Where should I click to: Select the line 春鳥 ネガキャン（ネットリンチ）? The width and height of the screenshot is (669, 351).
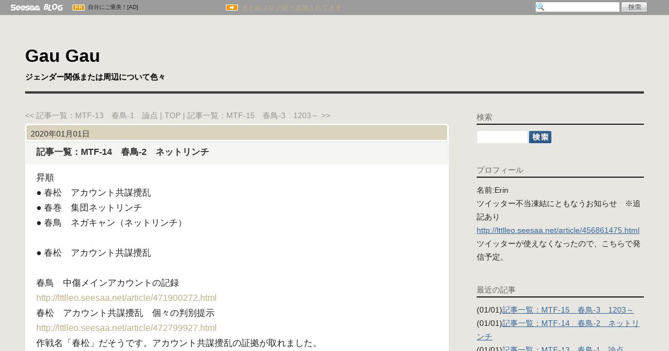coord(111,223)
